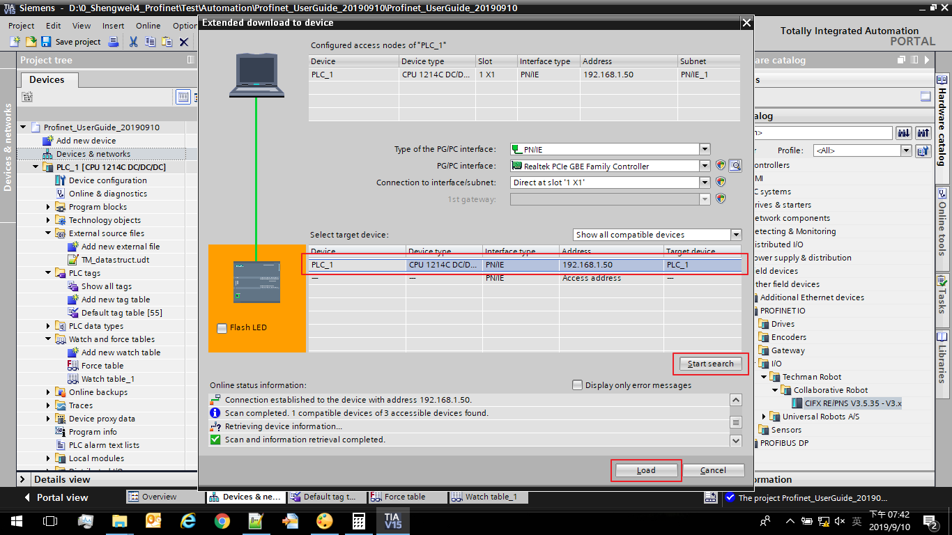
Task: Collapse Project tree panel icon
Action: pyautogui.click(x=190, y=61)
